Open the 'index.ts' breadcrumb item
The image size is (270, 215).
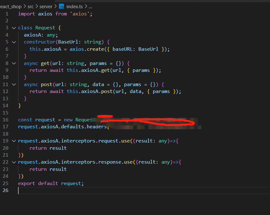tap(75, 7)
